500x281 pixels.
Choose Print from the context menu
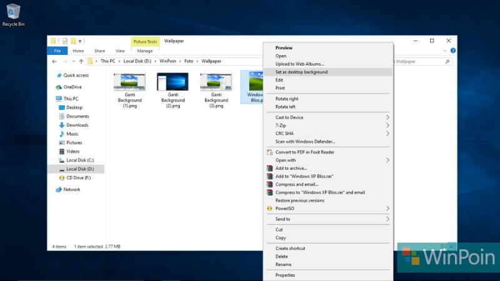(328, 88)
